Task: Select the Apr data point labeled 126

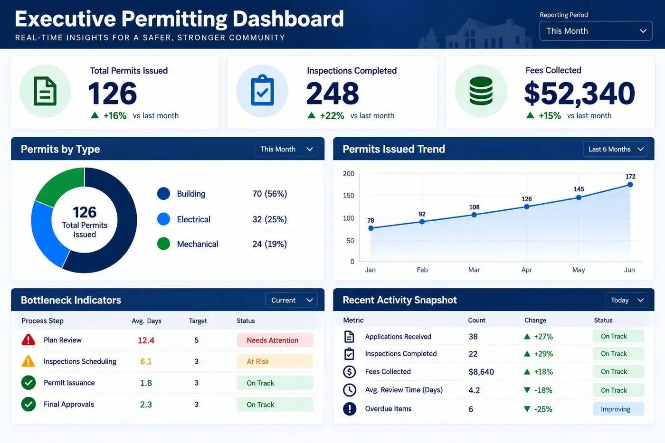Action: pos(526,207)
